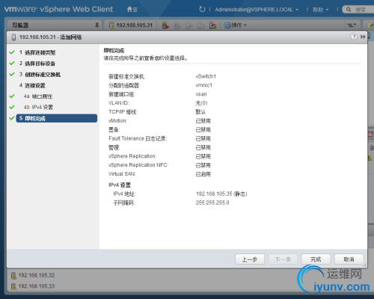Pin the 导航器 navigator panel
Screen dimensions: 374x299
[96, 25]
